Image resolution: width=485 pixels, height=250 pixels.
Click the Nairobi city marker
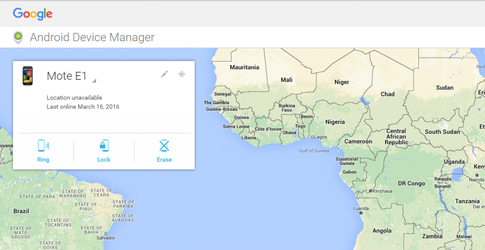(476, 176)
